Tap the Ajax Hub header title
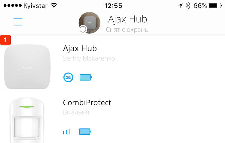The width and height of the screenshot is (225, 143). click(x=127, y=19)
